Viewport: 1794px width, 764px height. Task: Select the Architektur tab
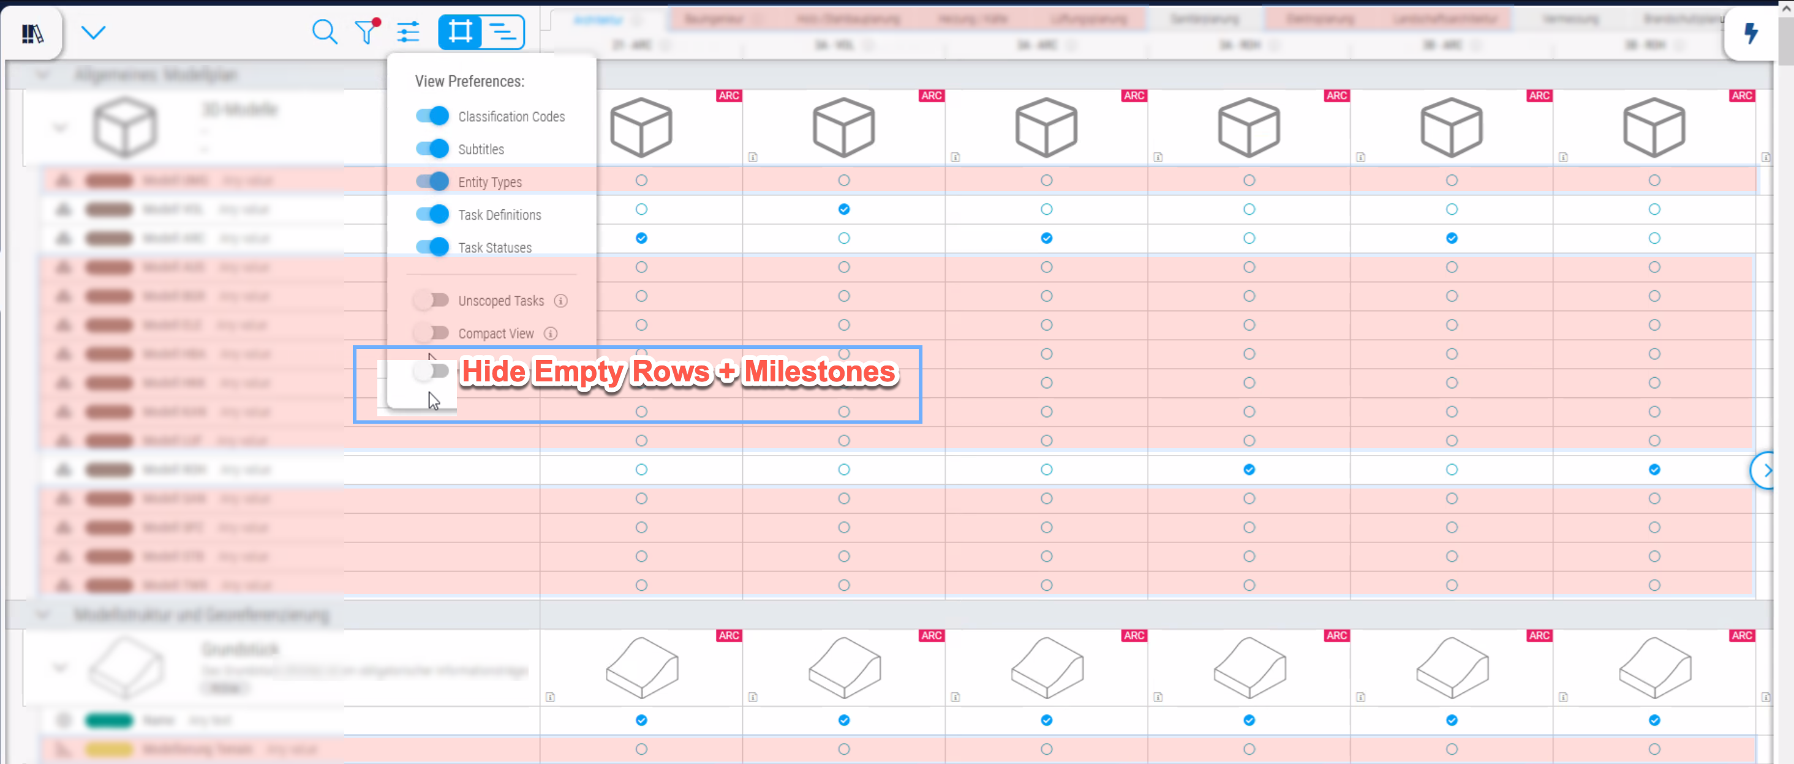pos(598,20)
